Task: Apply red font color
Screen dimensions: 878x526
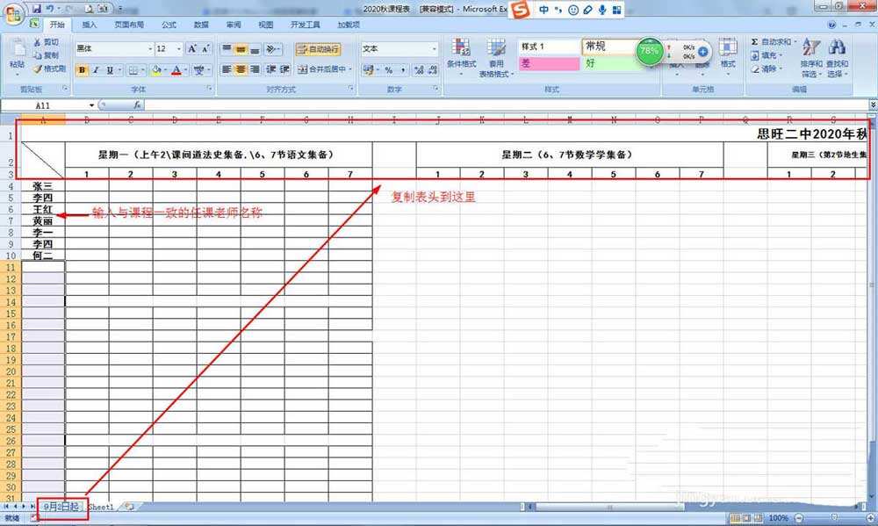Action: tap(176, 70)
